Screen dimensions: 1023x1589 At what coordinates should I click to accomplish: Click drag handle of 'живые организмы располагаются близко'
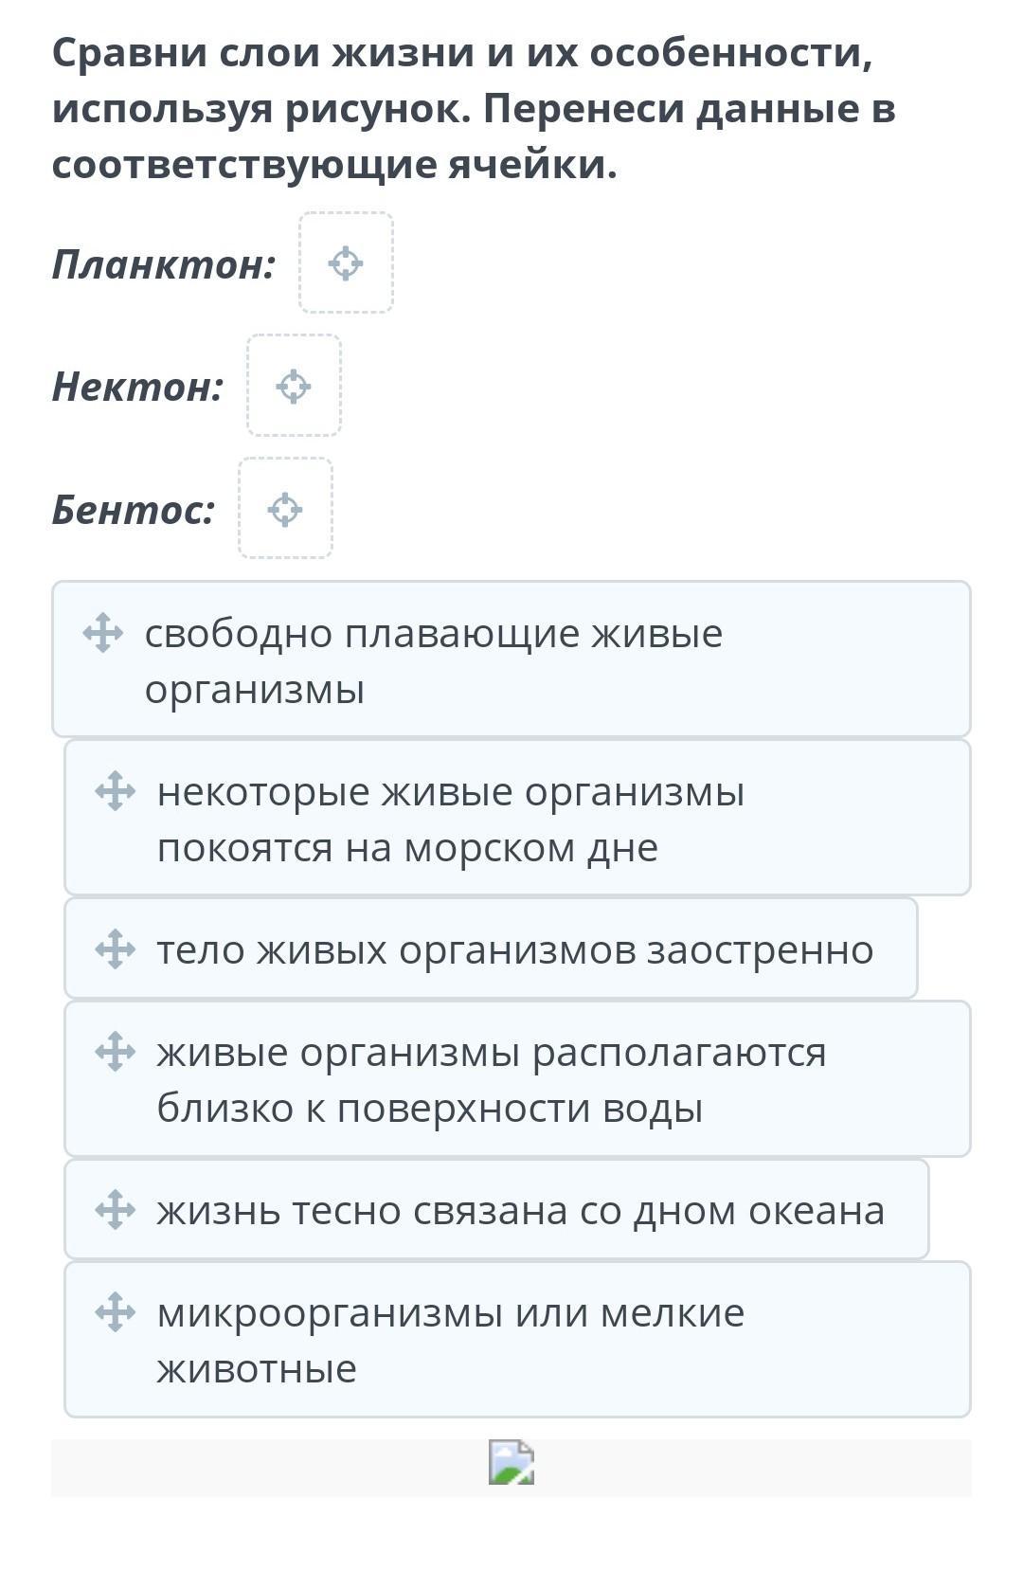[x=116, y=1052]
